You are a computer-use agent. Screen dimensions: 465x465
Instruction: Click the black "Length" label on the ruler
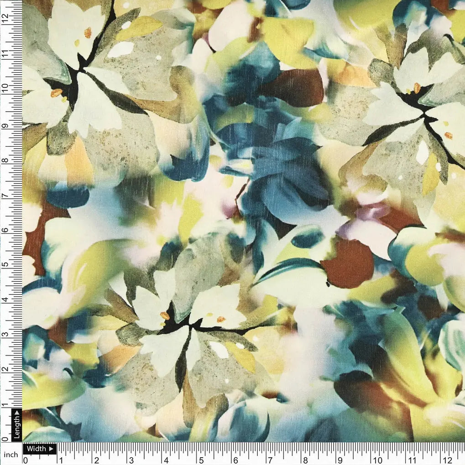tap(17, 425)
